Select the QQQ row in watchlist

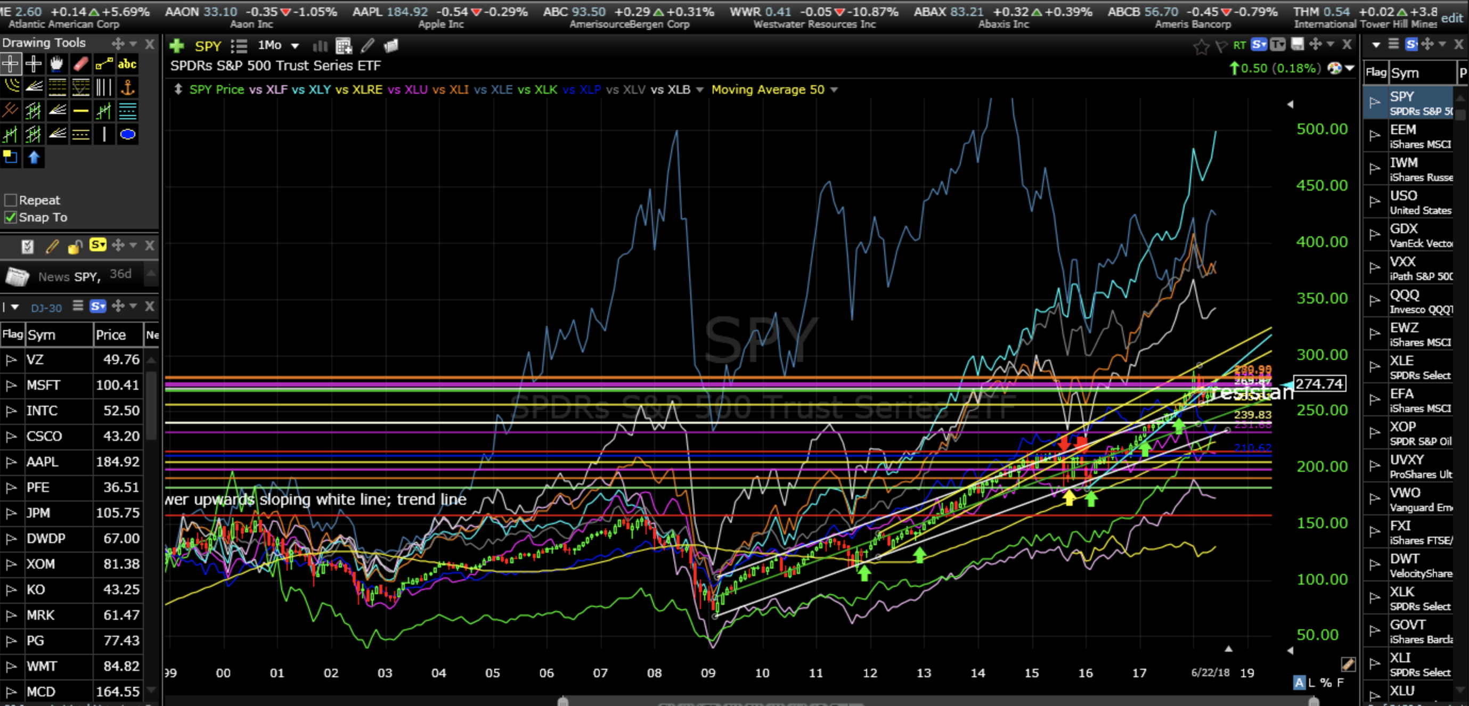click(x=1405, y=295)
